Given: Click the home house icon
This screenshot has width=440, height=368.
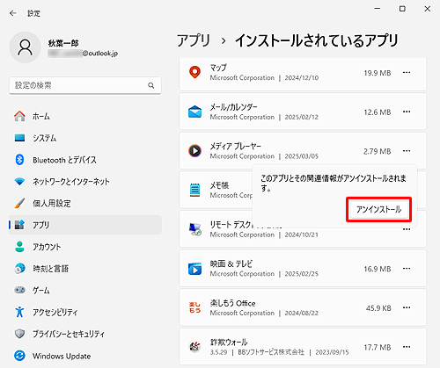Looking at the screenshot, I should (x=19, y=116).
